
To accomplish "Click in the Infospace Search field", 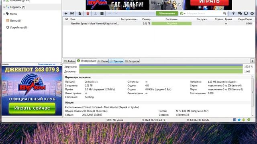I will pos(204,13).
